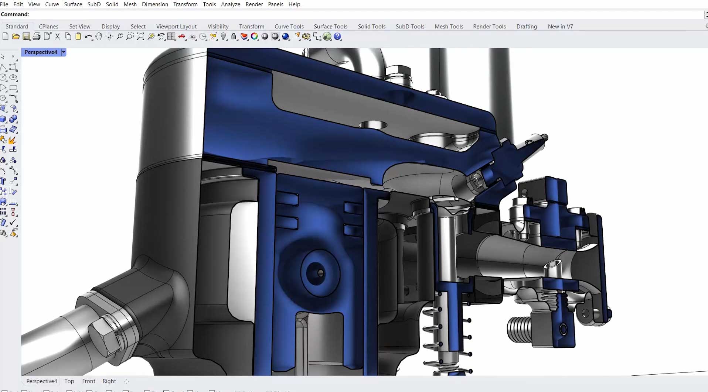This screenshot has width=708, height=392.
Task: Select the Text object tool
Action: coord(3,181)
